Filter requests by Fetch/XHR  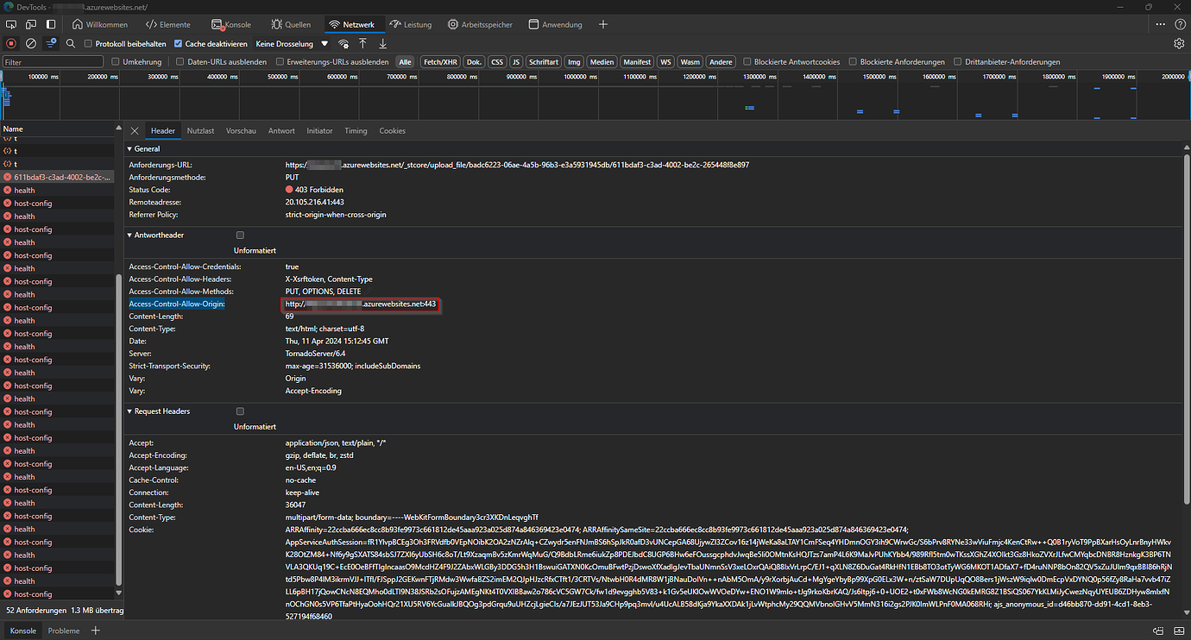pyautogui.click(x=439, y=62)
